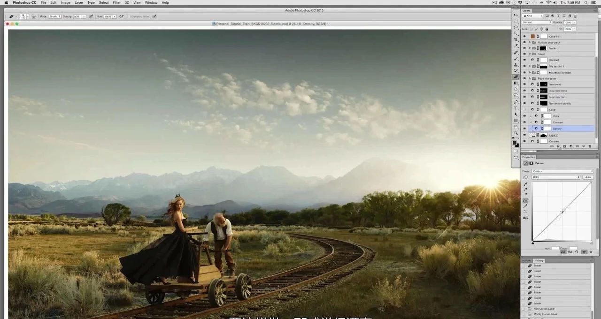Select the Hand tool
Image resolution: width=601 pixels, height=319 pixels.
(516, 127)
